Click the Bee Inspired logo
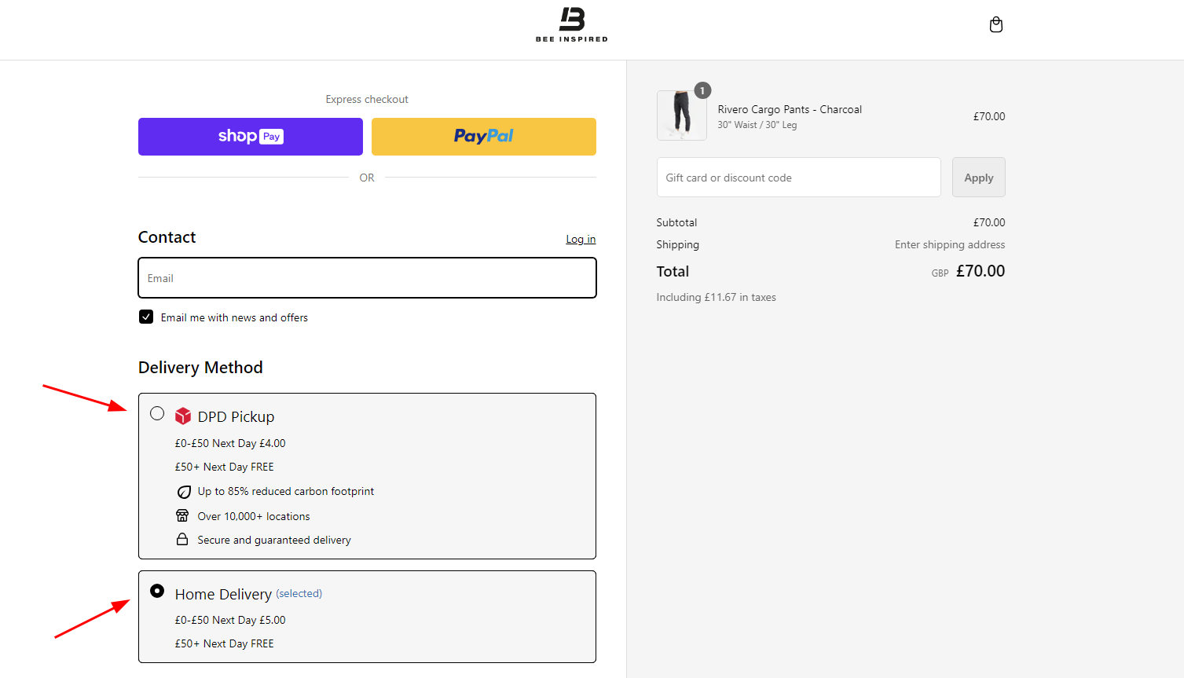Image resolution: width=1184 pixels, height=678 pixels. point(571,24)
